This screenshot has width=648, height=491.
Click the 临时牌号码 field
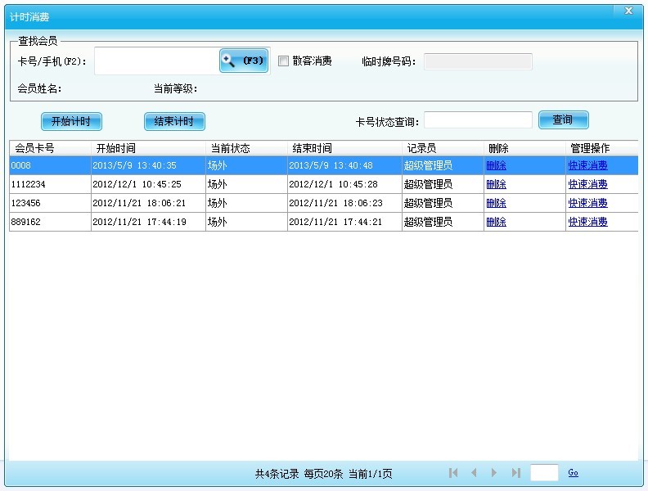pyautogui.click(x=478, y=61)
